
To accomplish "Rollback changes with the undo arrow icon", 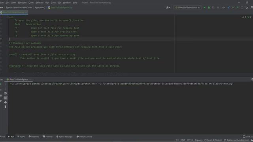I will pos(247,7).
